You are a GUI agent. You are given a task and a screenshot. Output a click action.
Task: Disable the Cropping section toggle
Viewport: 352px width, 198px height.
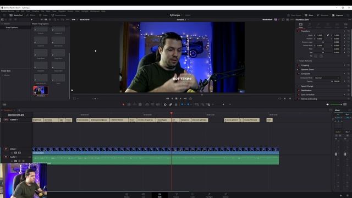pos(299,65)
